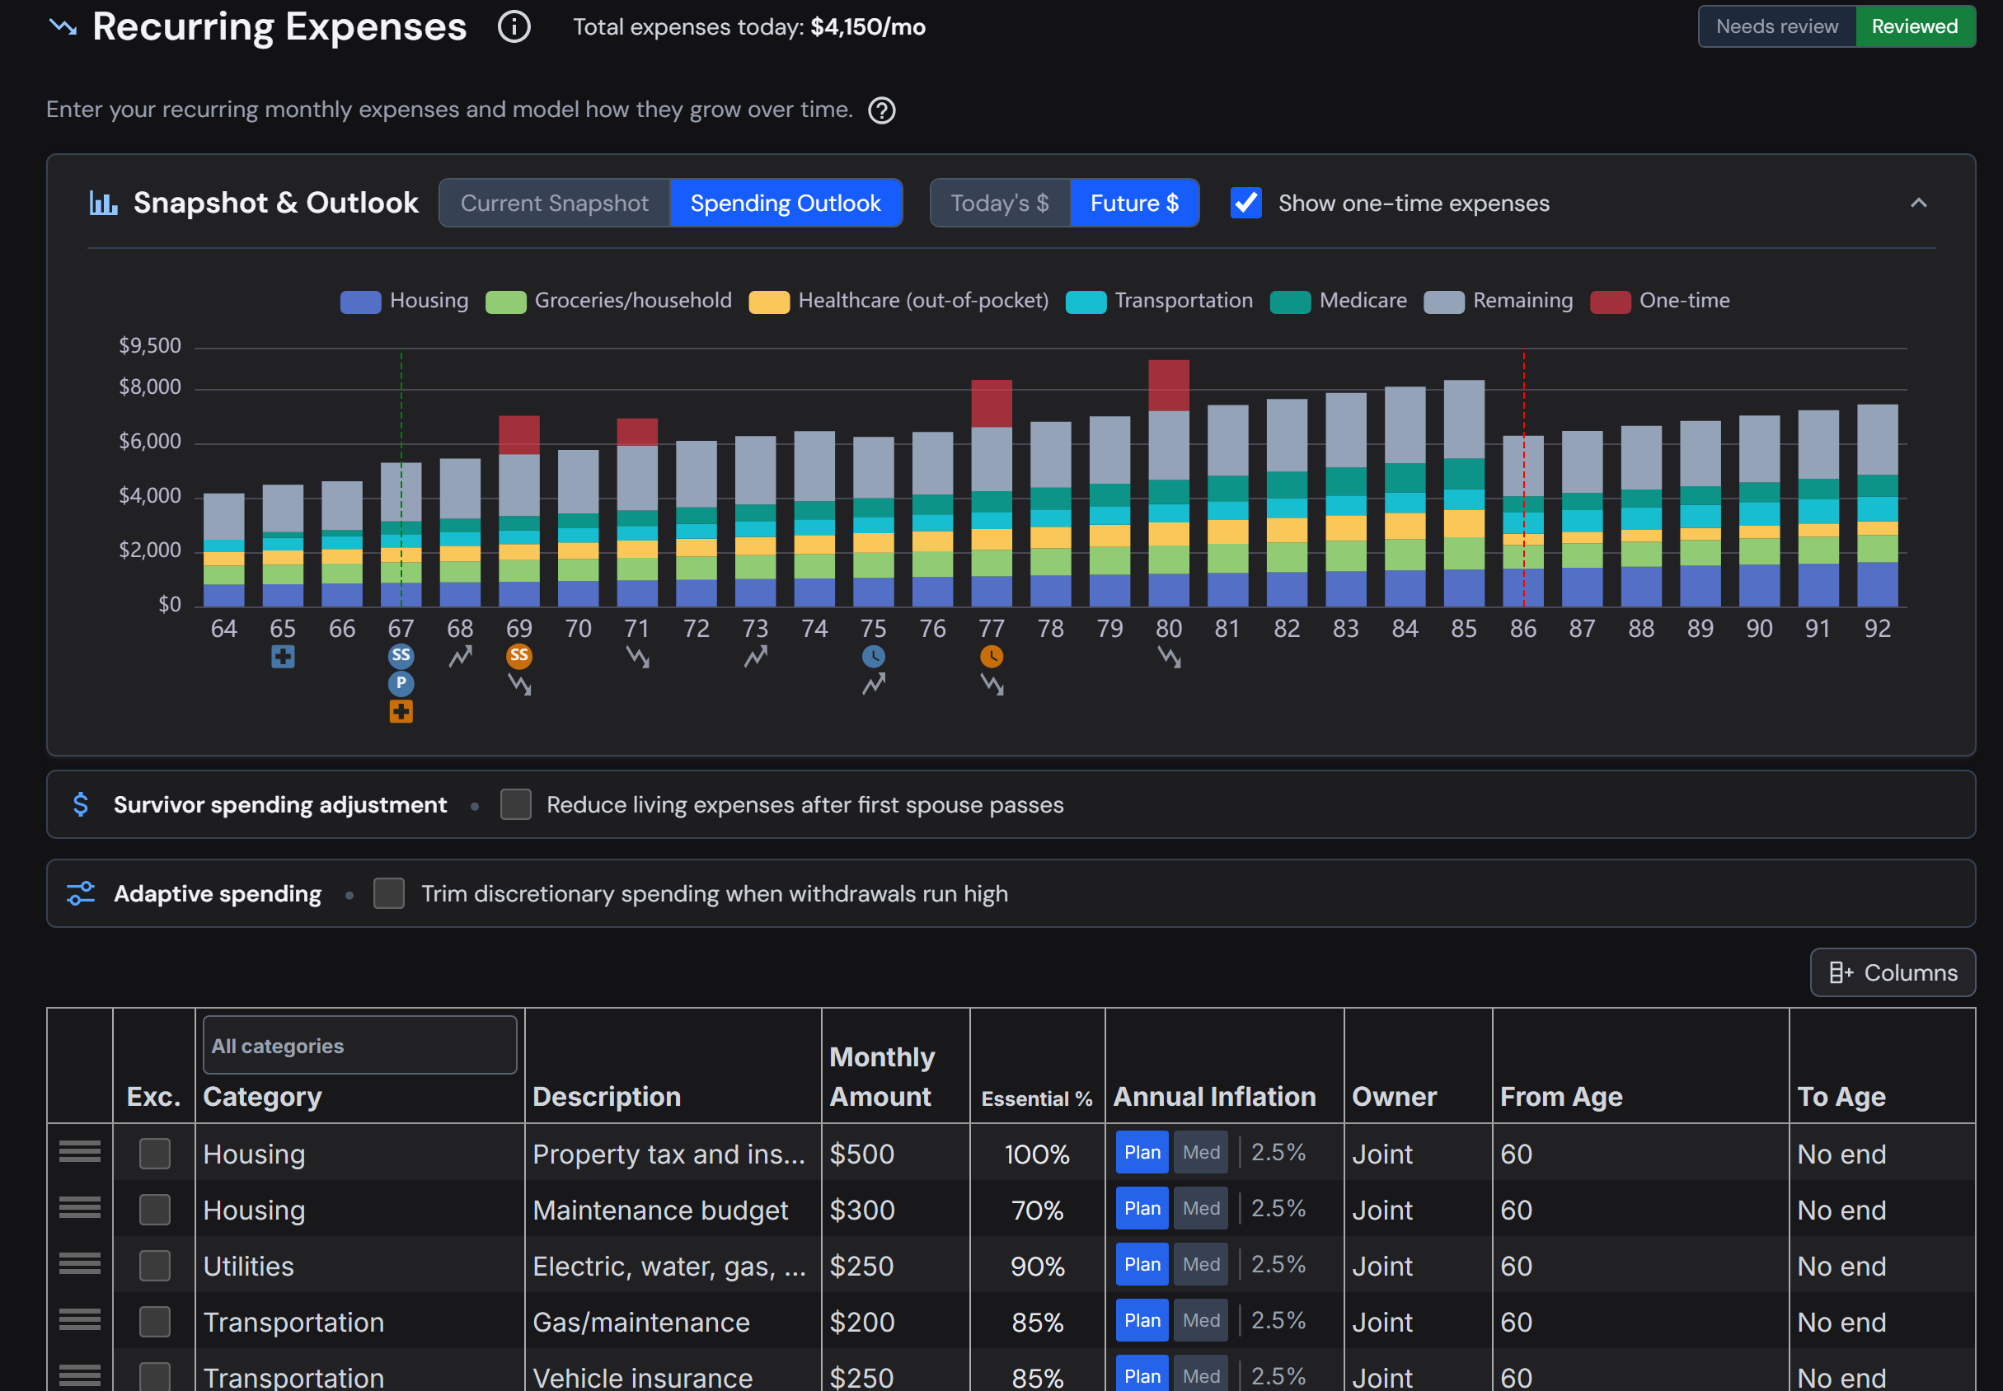Enable Reduce living expenses after first spouse passes
Screen dimensions: 2003x1391
click(516, 804)
